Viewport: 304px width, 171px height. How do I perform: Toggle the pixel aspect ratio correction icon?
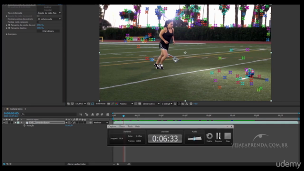[175, 104]
